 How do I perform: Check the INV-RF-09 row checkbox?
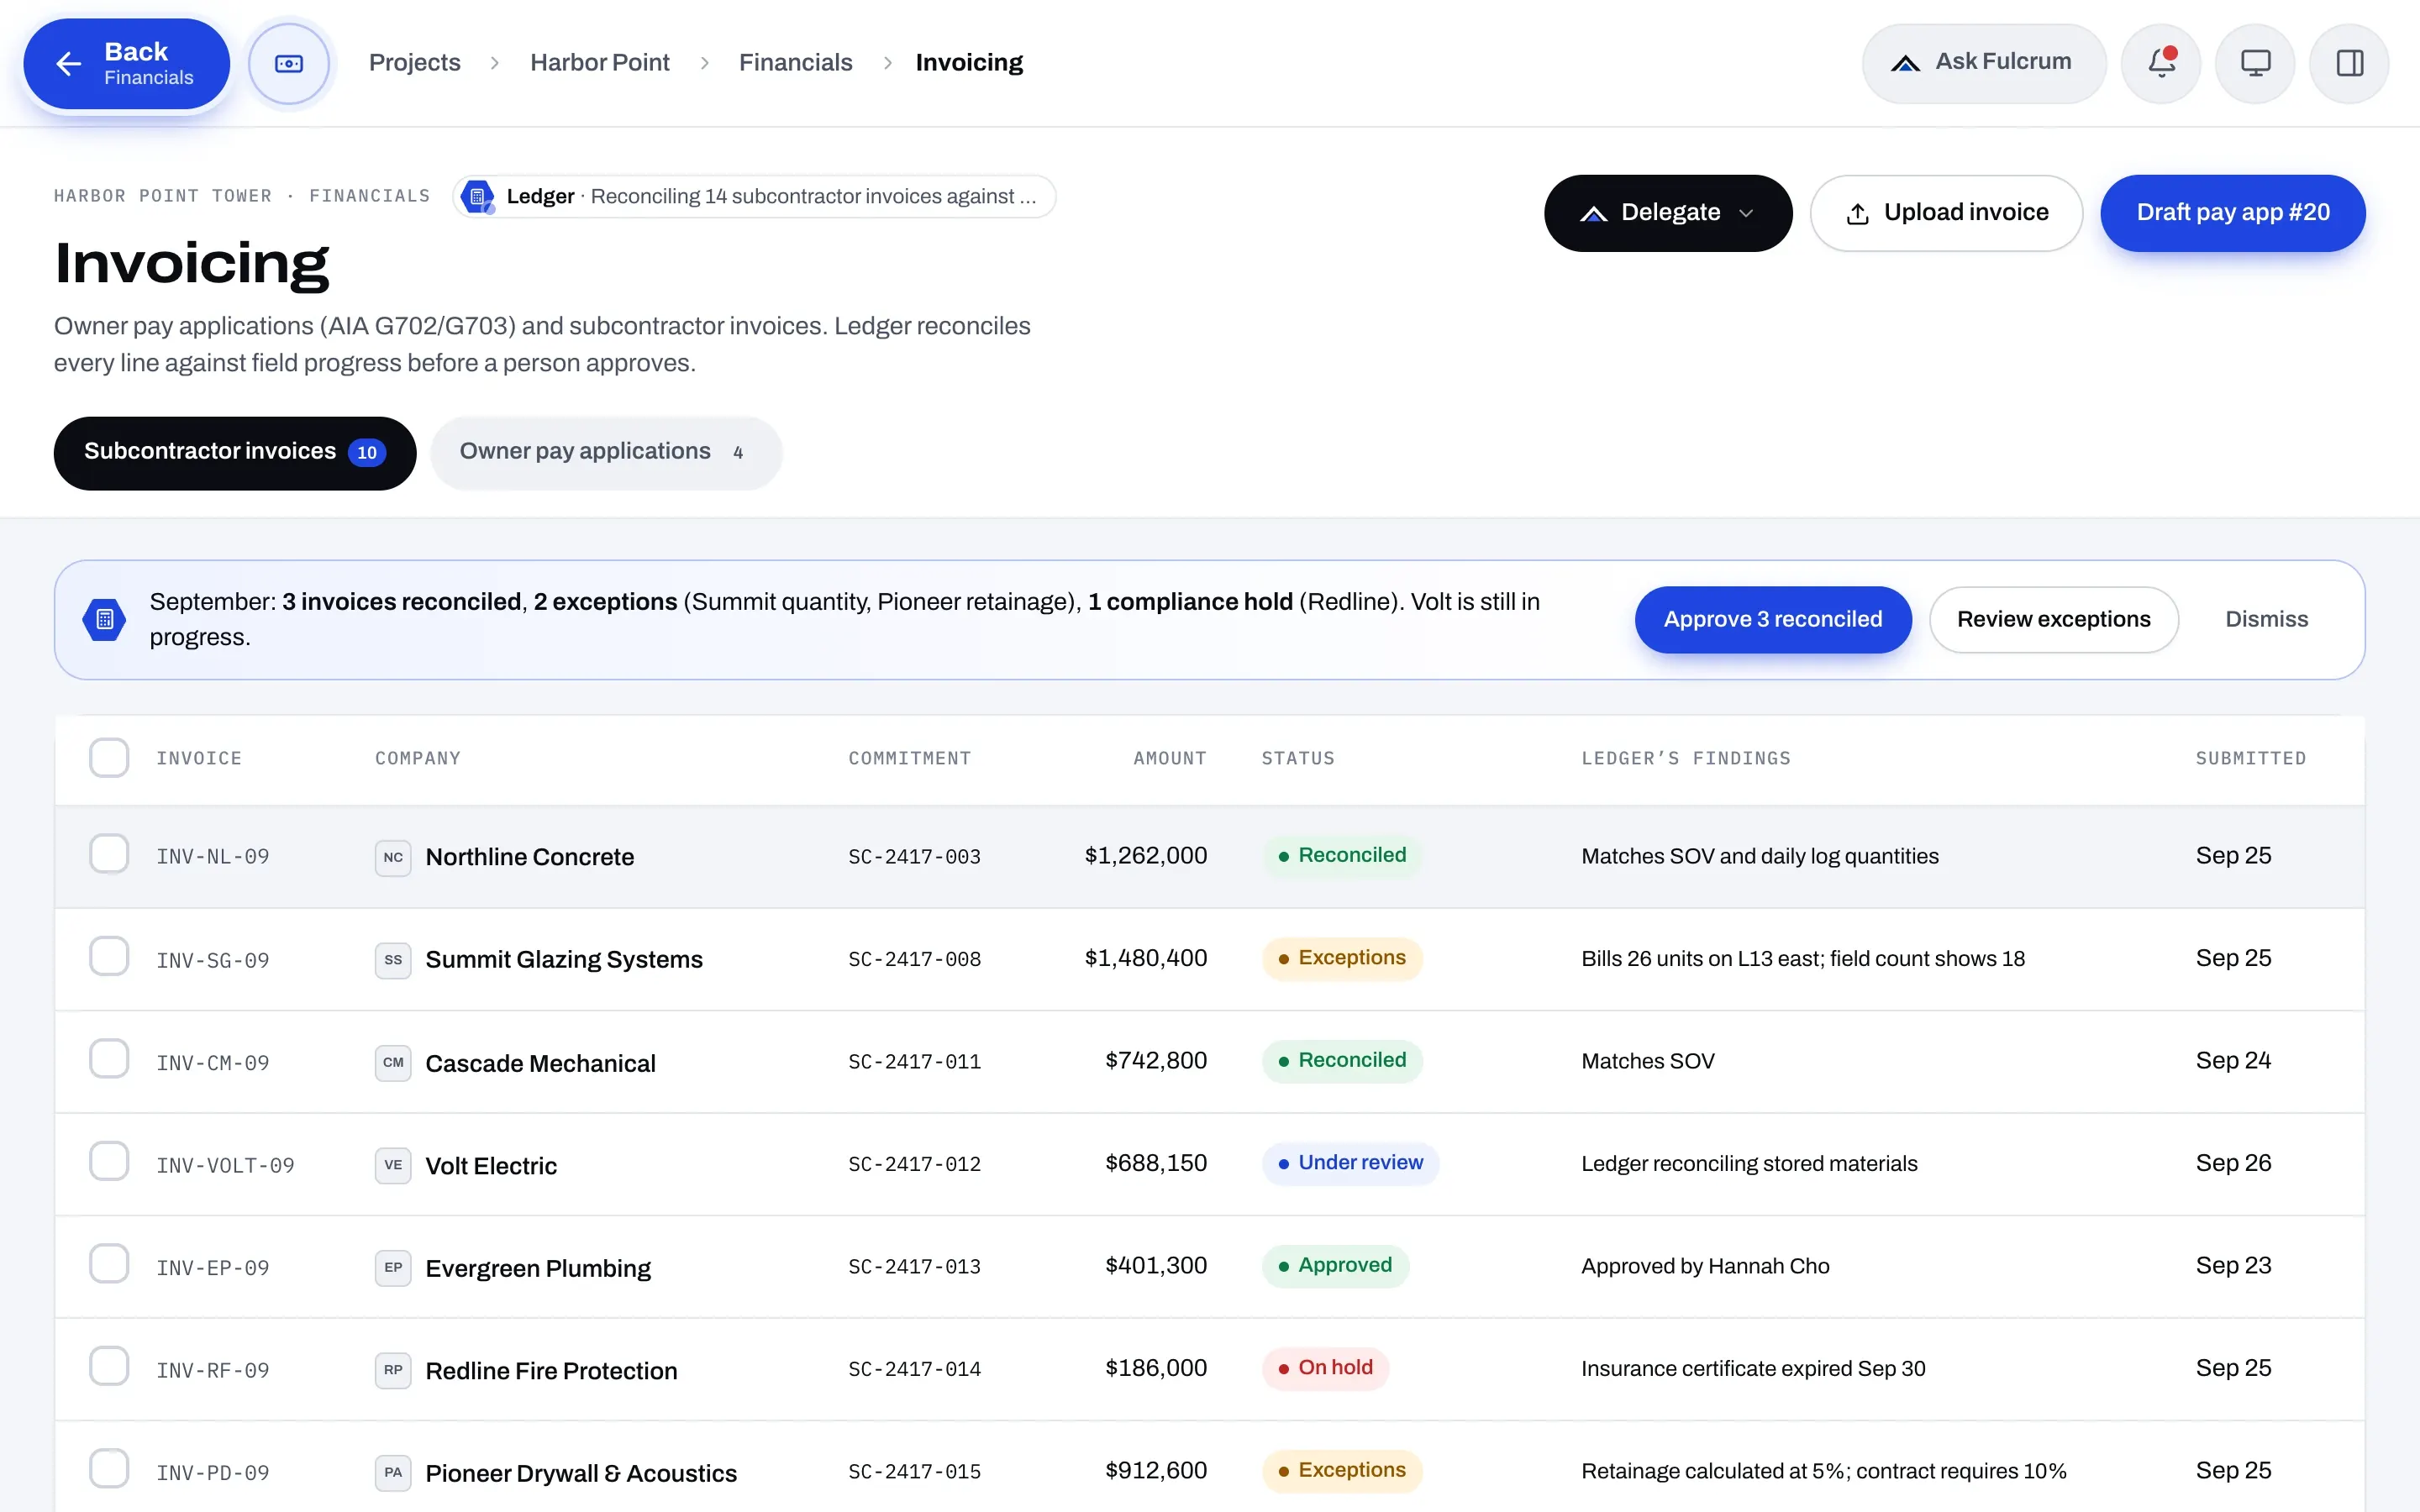pyautogui.click(x=109, y=1366)
